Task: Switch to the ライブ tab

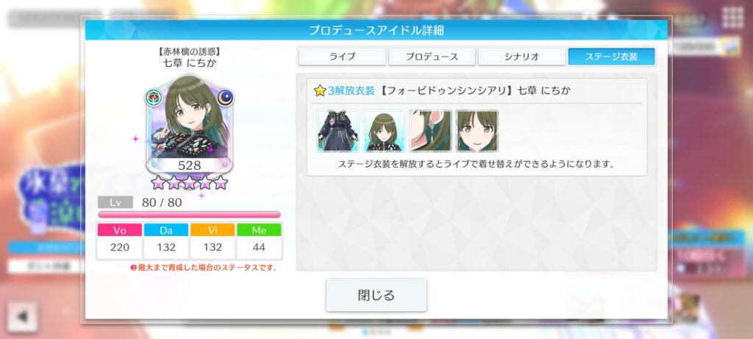Action: point(342,56)
